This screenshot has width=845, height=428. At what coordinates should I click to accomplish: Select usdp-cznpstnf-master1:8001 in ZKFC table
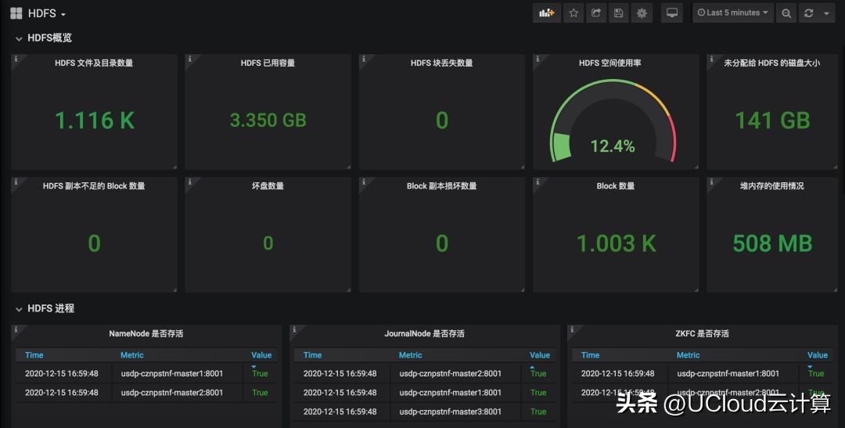(x=728, y=373)
